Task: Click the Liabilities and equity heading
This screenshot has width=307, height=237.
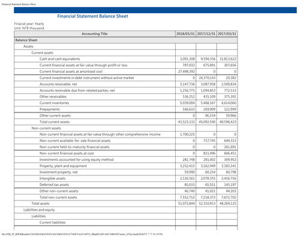Action: (x=39, y=210)
